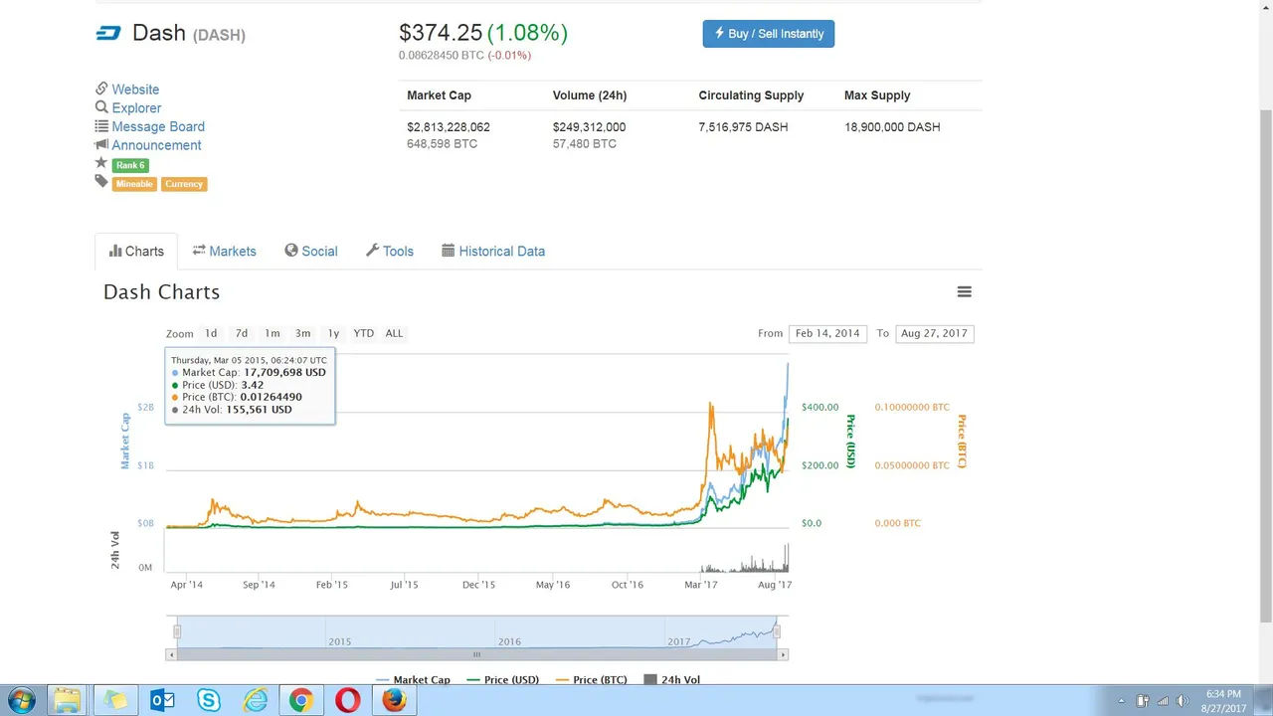Open Outlook from the taskbar
Image resolution: width=1273 pixels, height=716 pixels.
162,700
